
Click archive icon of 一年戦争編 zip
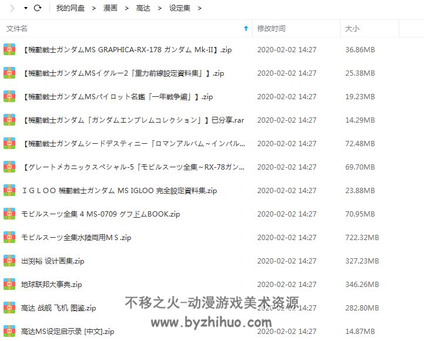[9, 96]
